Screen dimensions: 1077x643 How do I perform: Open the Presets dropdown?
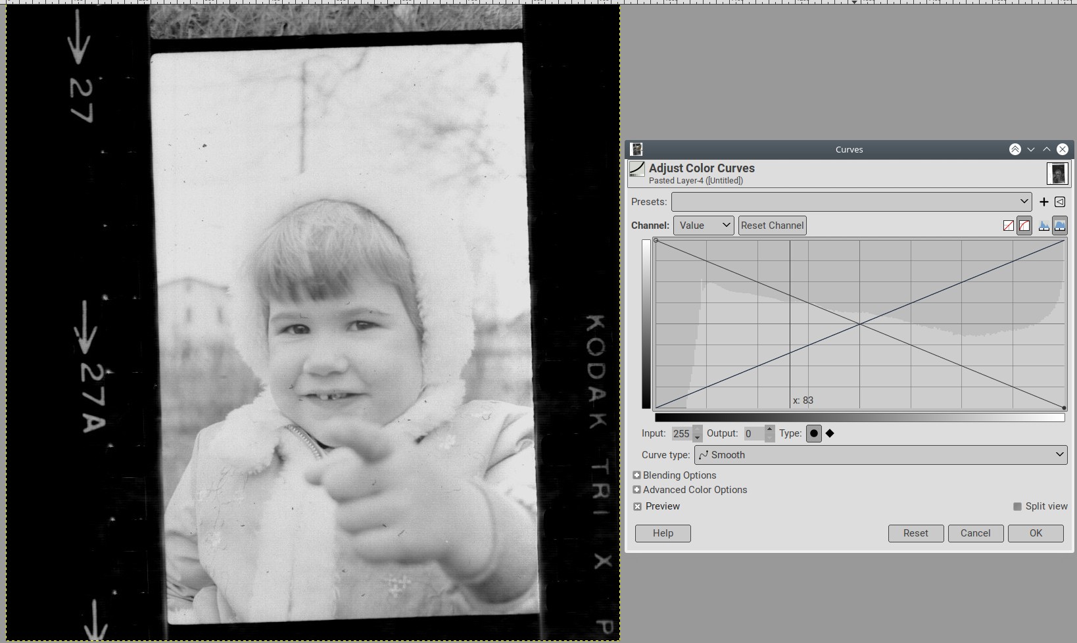point(851,202)
